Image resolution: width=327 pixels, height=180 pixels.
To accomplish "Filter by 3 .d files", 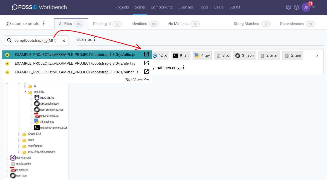I will (223, 56).
